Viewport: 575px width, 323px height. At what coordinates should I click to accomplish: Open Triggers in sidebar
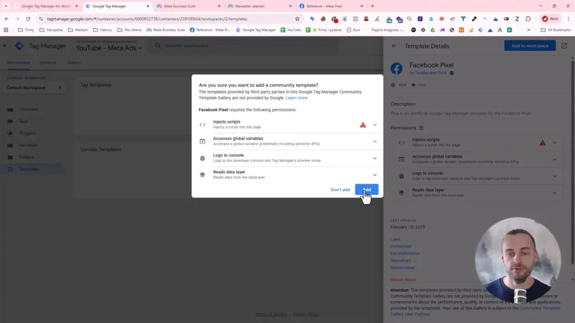coord(27,133)
